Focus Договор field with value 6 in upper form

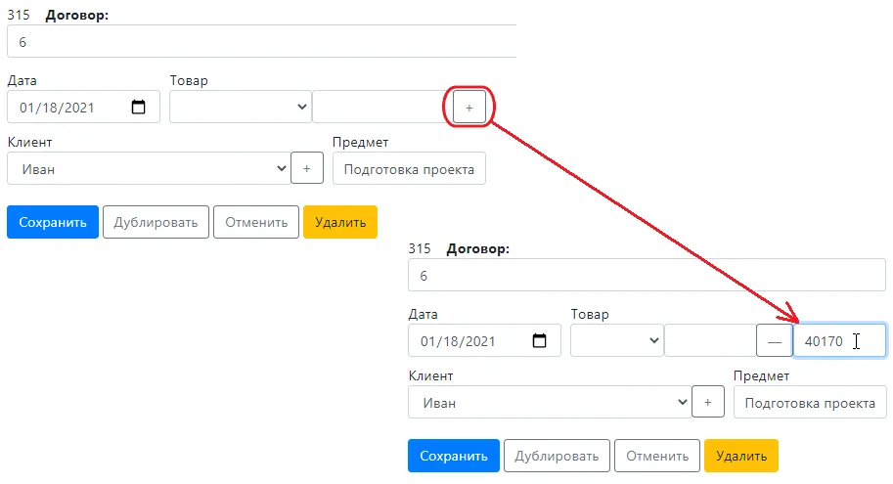(x=262, y=42)
